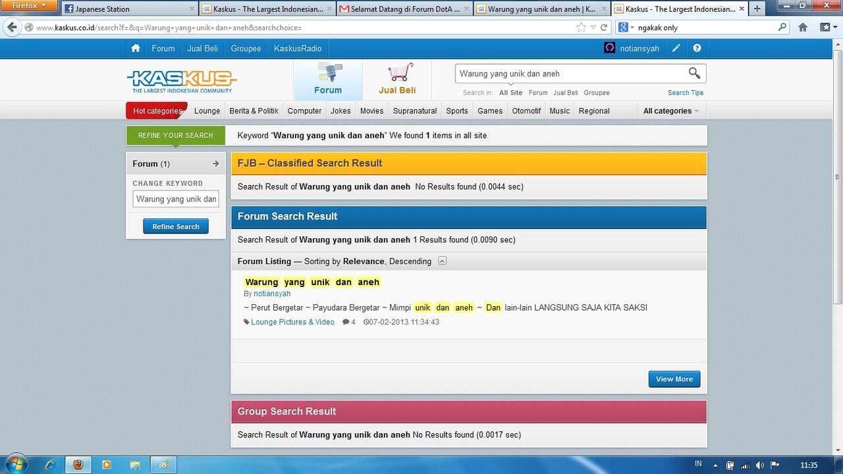Select the Hot categories tab
Image resolution: width=843 pixels, height=474 pixels.
pyautogui.click(x=157, y=111)
